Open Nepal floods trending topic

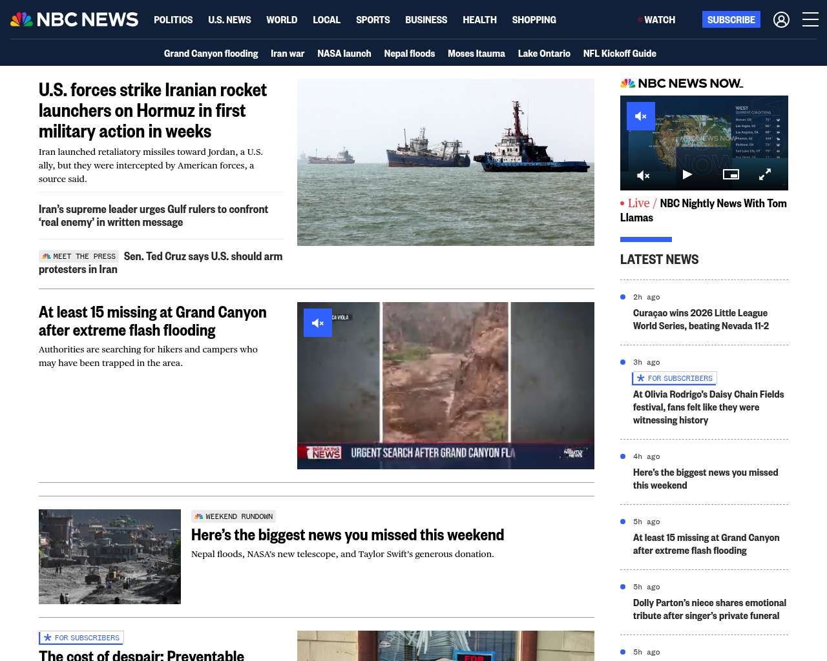410,54
